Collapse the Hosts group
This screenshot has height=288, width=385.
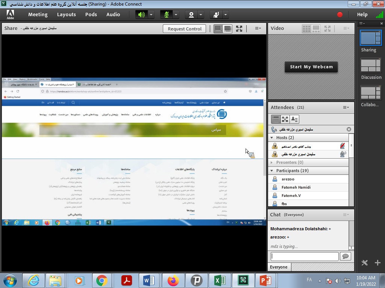pyautogui.click(x=272, y=138)
